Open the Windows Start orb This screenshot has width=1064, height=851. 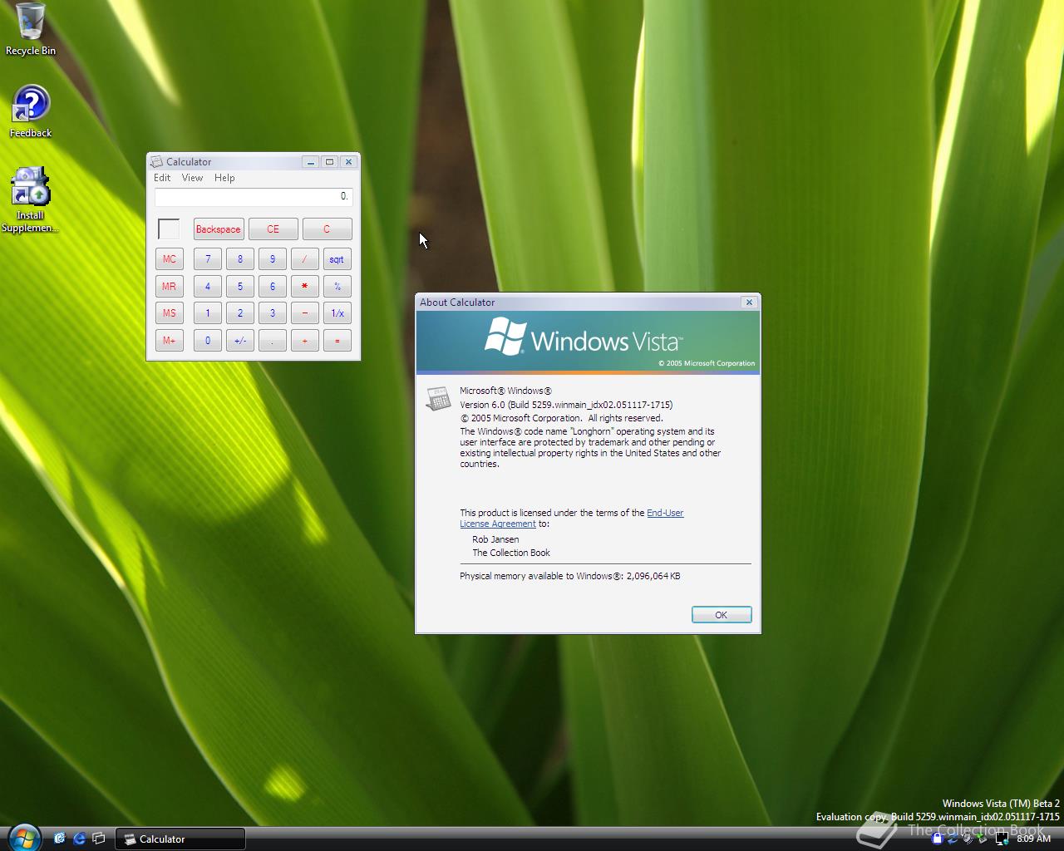pyautogui.click(x=24, y=838)
